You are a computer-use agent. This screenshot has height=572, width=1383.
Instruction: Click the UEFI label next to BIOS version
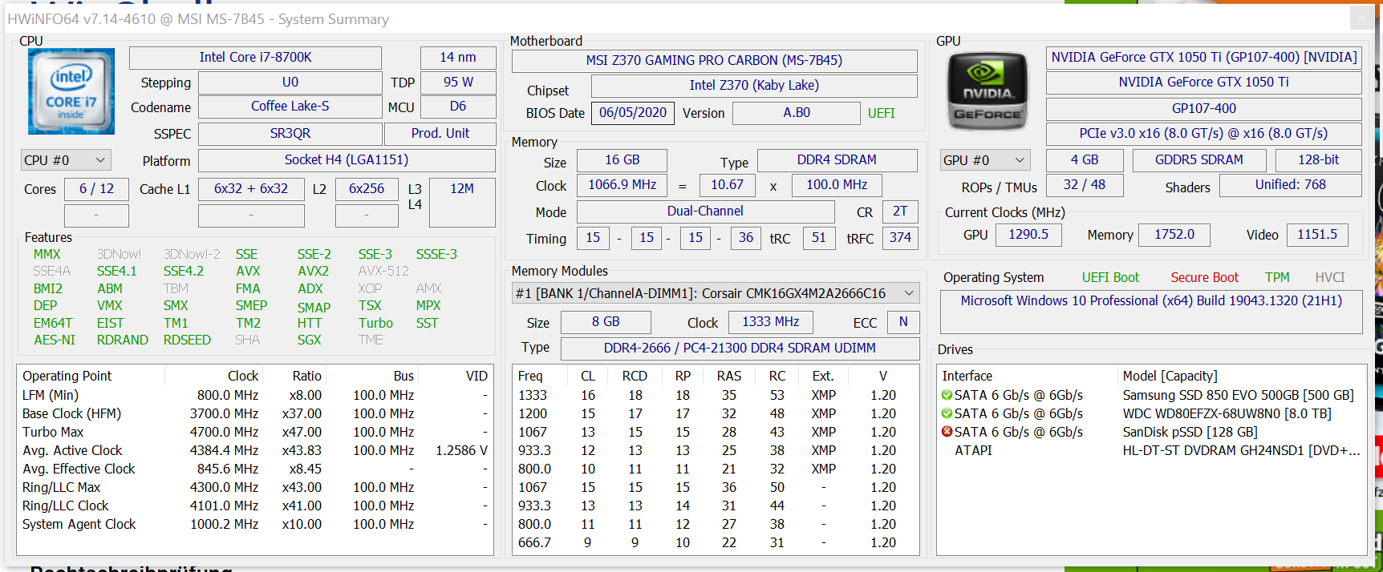pyautogui.click(x=881, y=113)
